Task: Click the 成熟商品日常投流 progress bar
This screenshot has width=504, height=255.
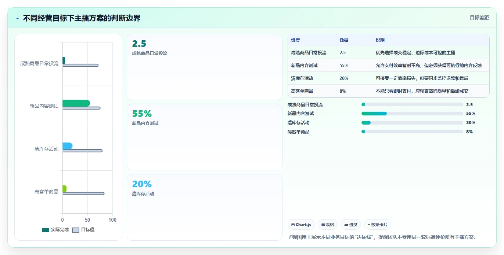Action: pyautogui.click(x=412, y=104)
